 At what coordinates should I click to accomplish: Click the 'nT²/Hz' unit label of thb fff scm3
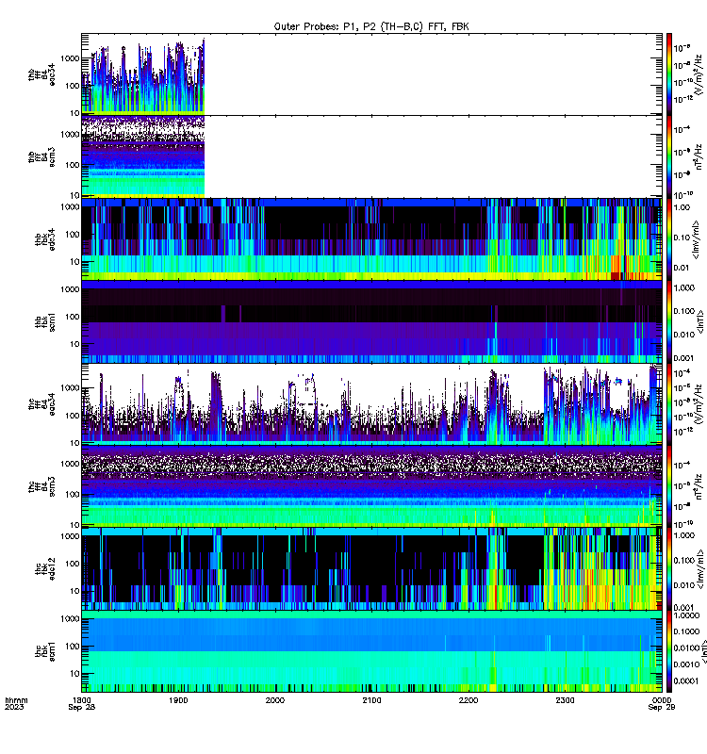coord(699,156)
